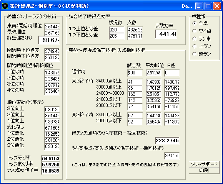223x184 pixels.
Task: Click the 228.2745 保守技術 result field
Action: [x=167, y=141]
